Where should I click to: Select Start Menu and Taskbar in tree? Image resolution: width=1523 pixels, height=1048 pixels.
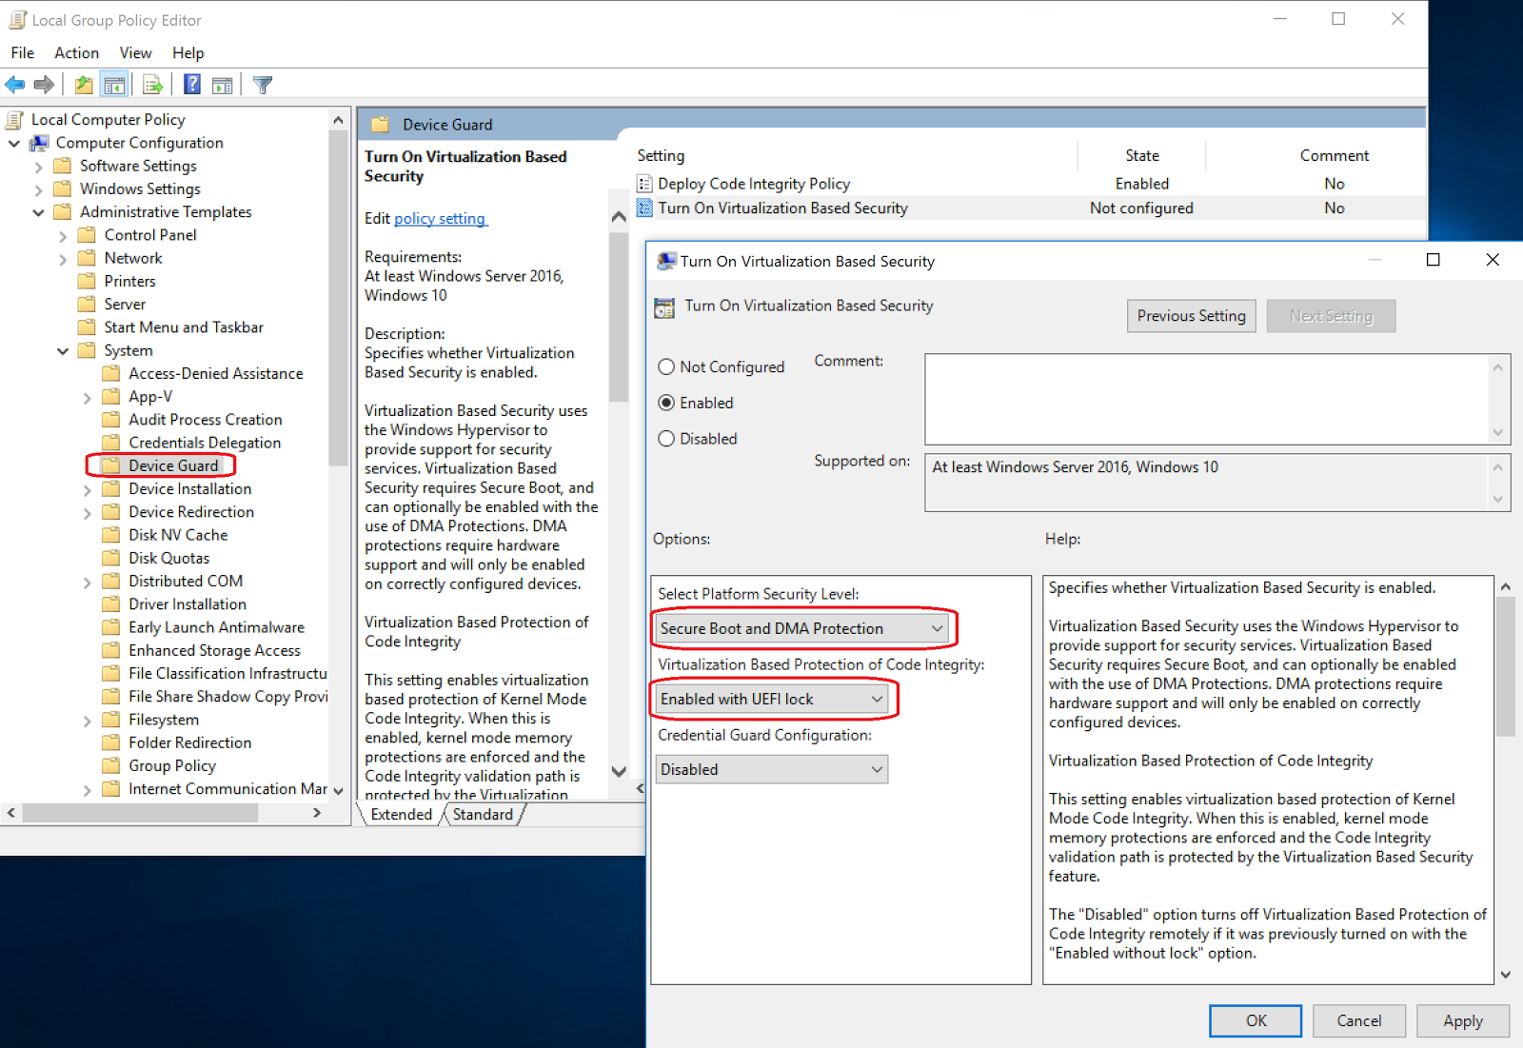184,327
